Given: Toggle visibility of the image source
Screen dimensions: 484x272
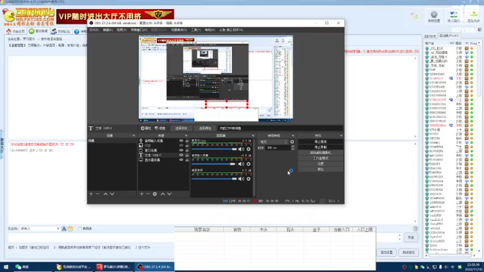Looking at the screenshot, I should click(181, 145).
